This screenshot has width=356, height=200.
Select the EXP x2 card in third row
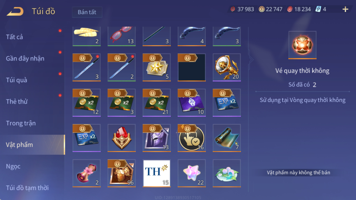tap(227, 103)
